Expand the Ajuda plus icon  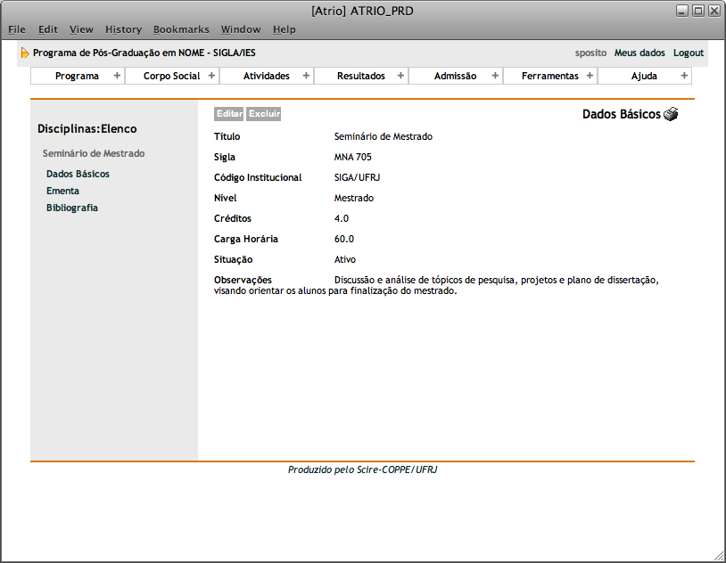click(x=684, y=76)
